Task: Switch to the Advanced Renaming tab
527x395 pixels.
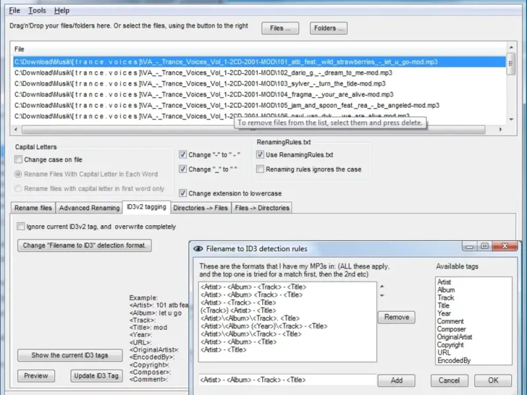Action: 89,208
